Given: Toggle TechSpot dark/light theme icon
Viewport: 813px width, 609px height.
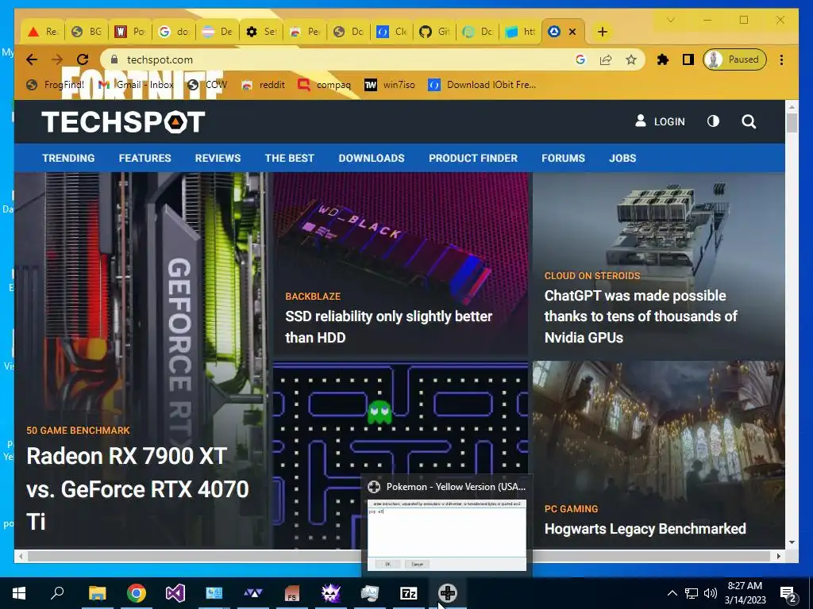Looking at the screenshot, I should [713, 121].
